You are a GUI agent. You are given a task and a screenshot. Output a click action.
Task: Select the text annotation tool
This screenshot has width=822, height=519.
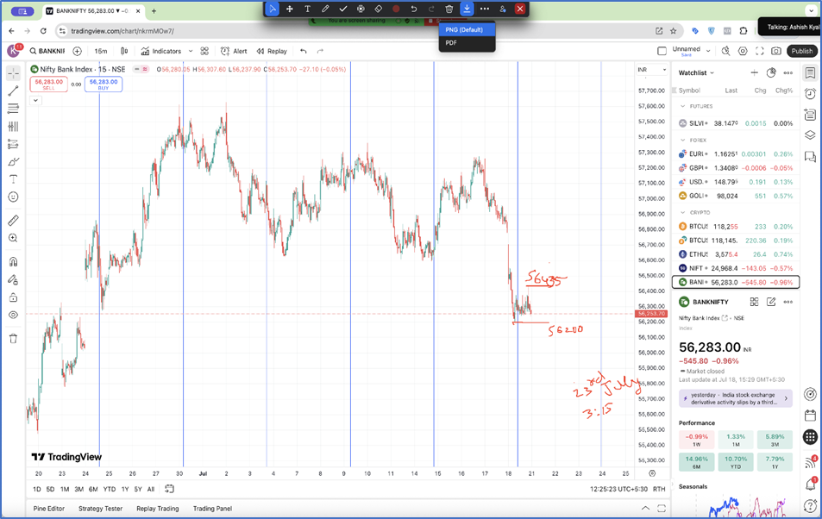(x=13, y=179)
